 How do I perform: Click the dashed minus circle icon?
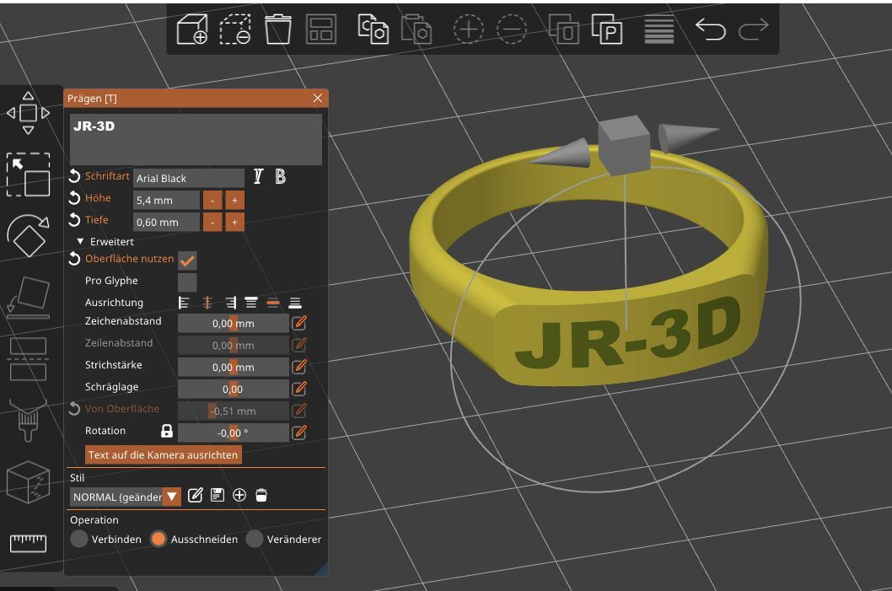[x=512, y=29]
